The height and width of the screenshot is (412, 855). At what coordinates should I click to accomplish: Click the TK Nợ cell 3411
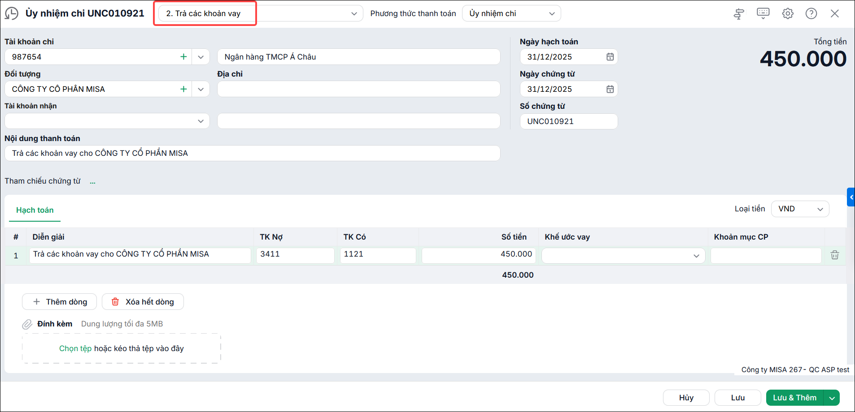tap(295, 255)
